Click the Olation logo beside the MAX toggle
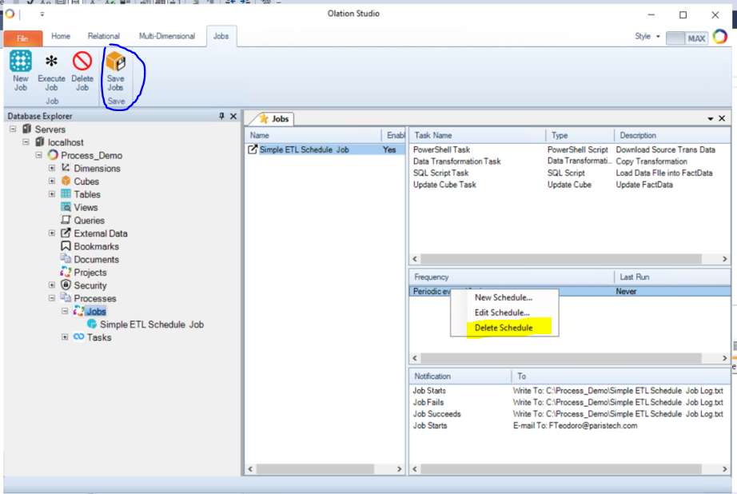Viewport: 737px width, 494px height. point(720,37)
